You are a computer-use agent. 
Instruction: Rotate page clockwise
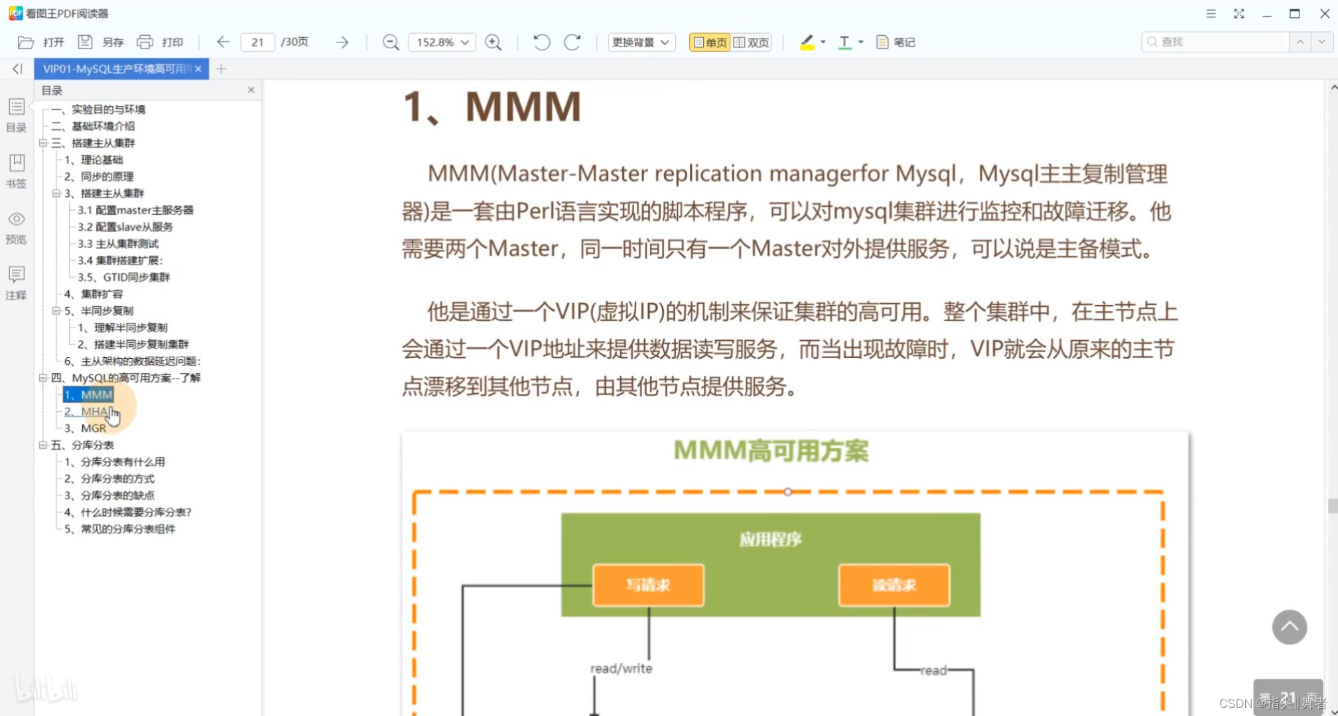point(572,42)
